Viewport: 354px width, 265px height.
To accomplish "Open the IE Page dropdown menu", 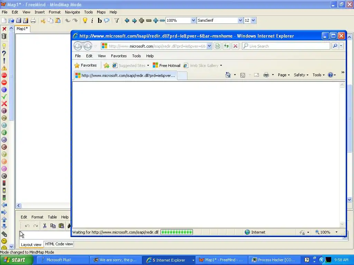I will pyautogui.click(x=284, y=75).
